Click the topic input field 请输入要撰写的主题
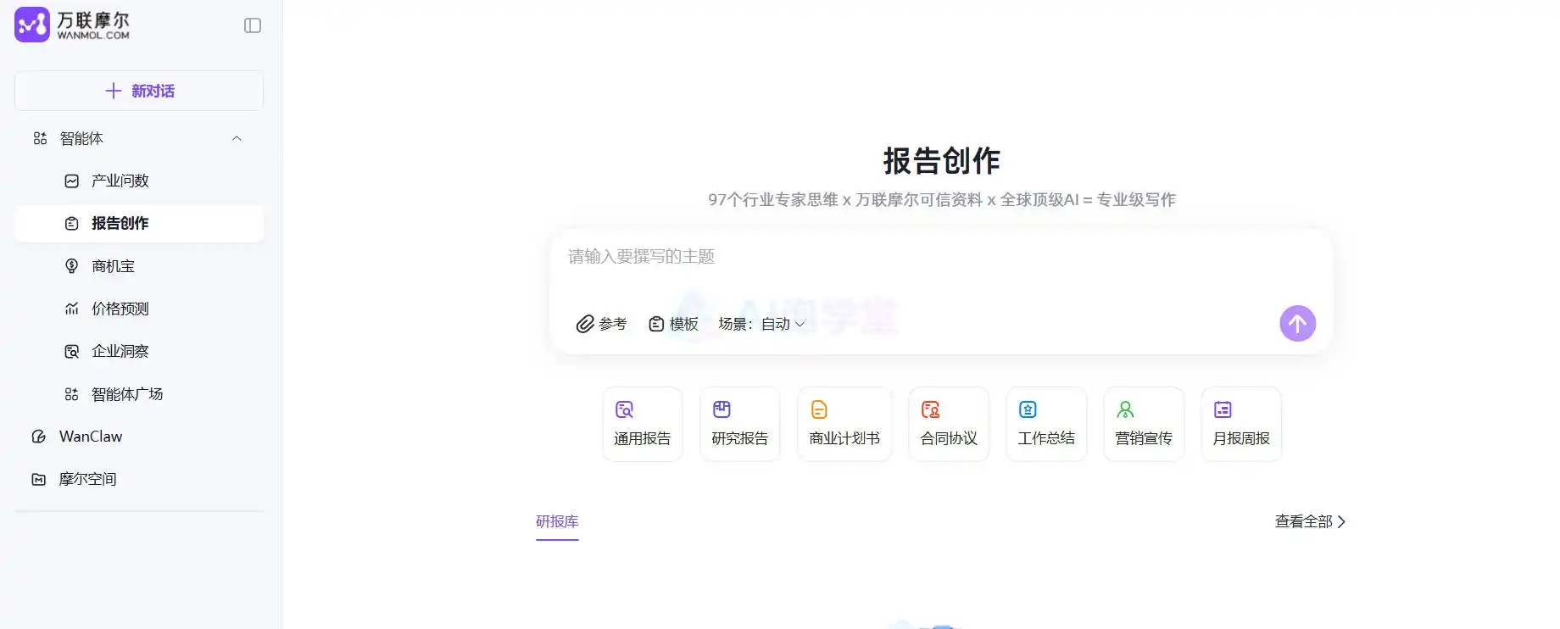1560x629 pixels. coord(941,257)
